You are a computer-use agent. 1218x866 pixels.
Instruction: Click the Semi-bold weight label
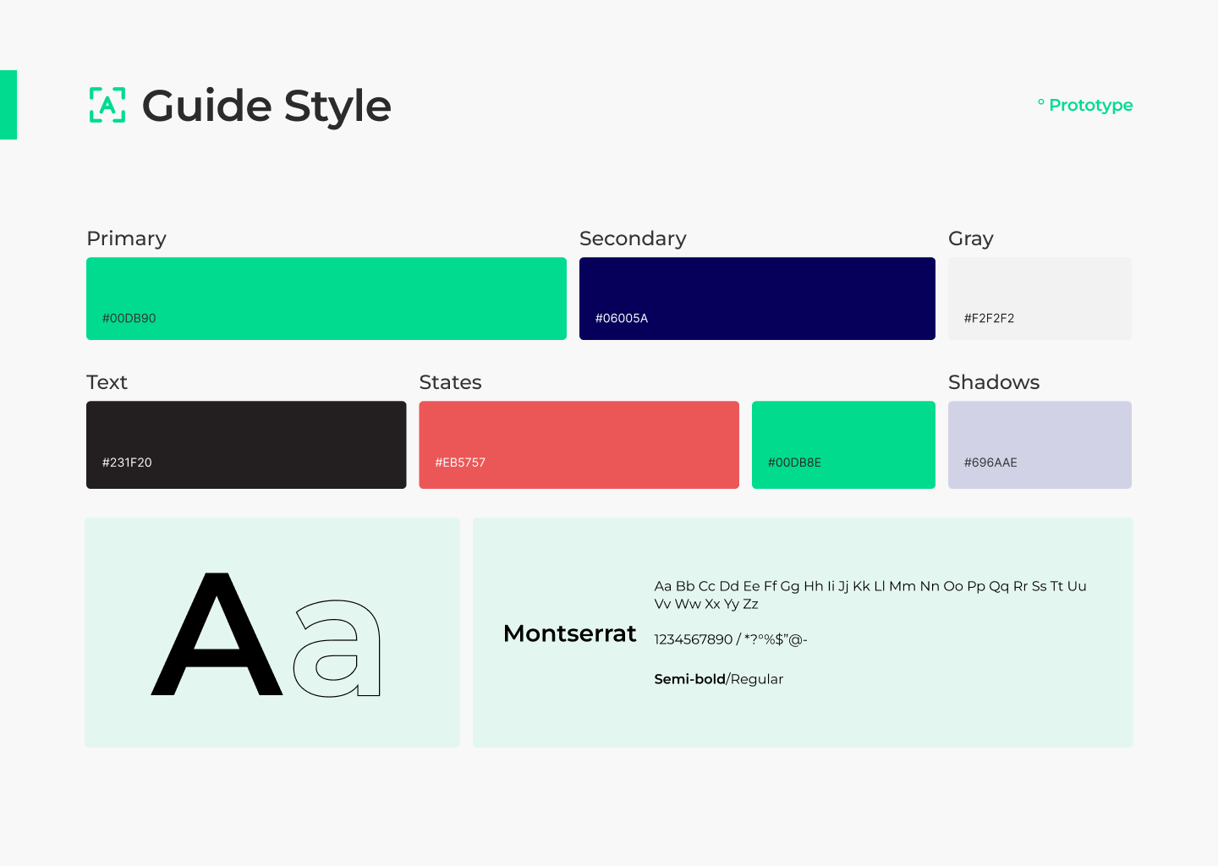(689, 679)
